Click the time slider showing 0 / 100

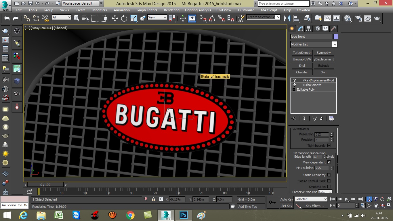pos(45,185)
